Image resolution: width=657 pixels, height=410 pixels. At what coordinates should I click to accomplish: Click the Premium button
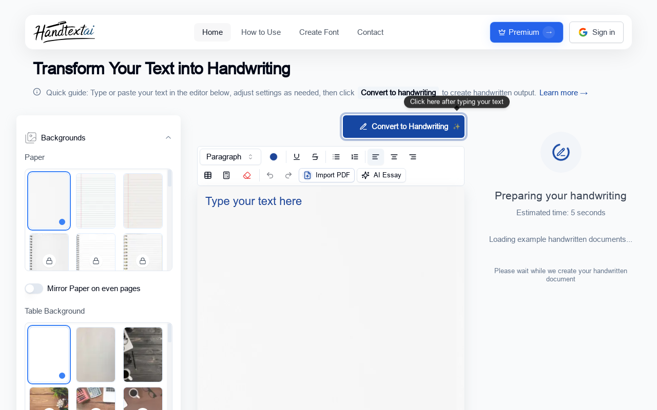(527, 32)
